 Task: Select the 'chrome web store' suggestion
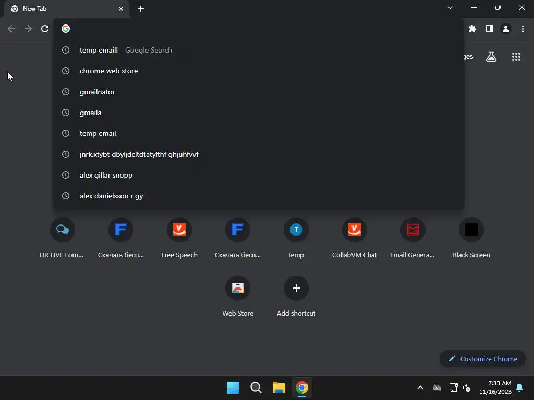coord(259,71)
